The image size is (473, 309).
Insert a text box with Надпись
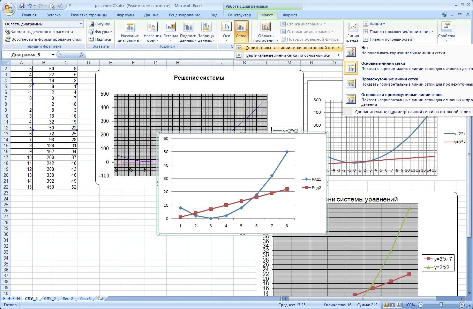(100, 39)
